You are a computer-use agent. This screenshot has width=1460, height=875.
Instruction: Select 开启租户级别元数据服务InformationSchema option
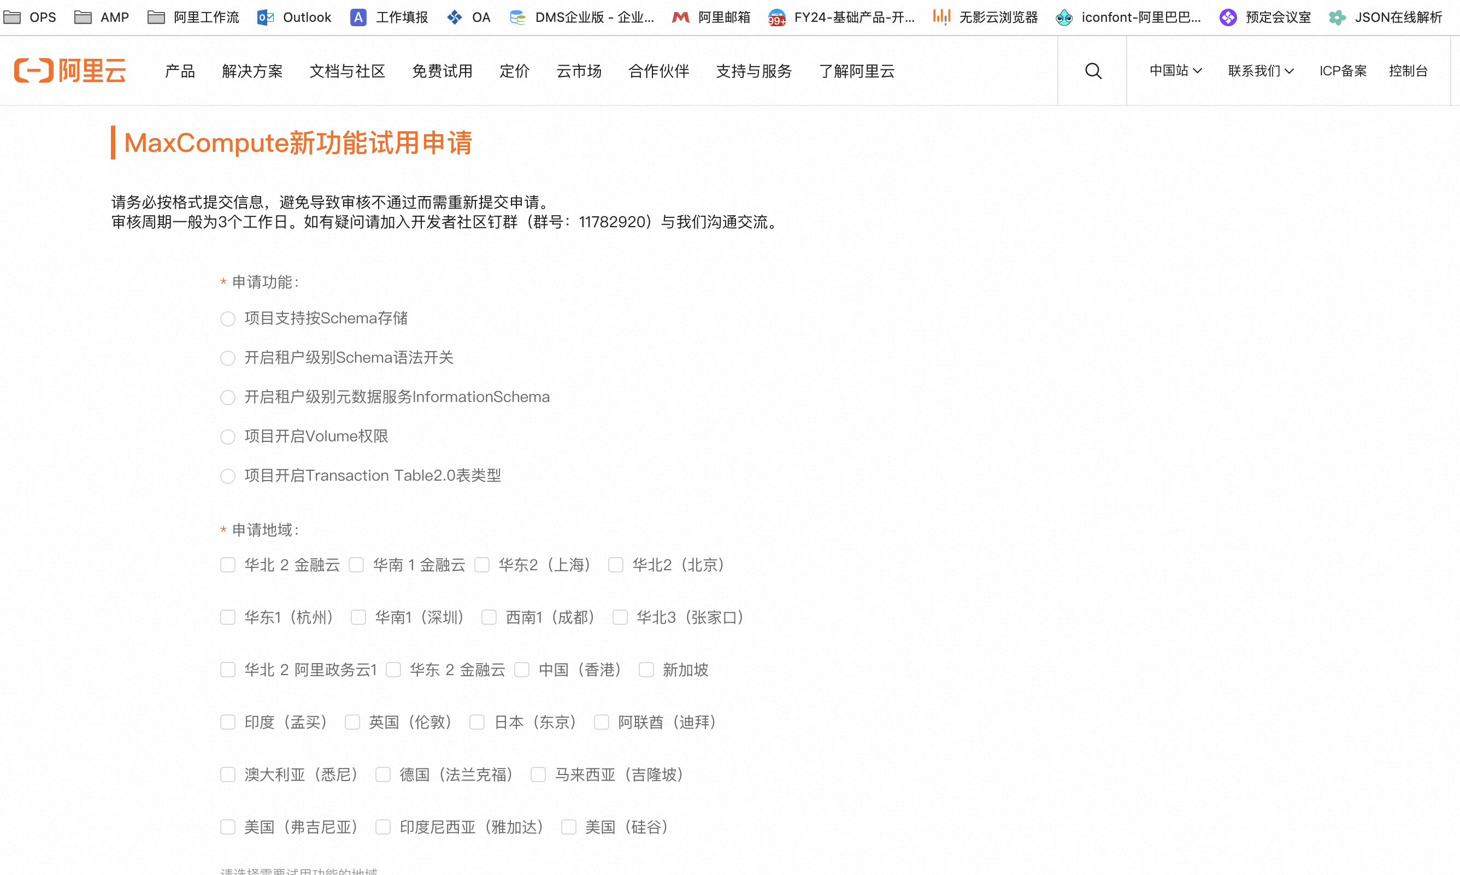(228, 398)
